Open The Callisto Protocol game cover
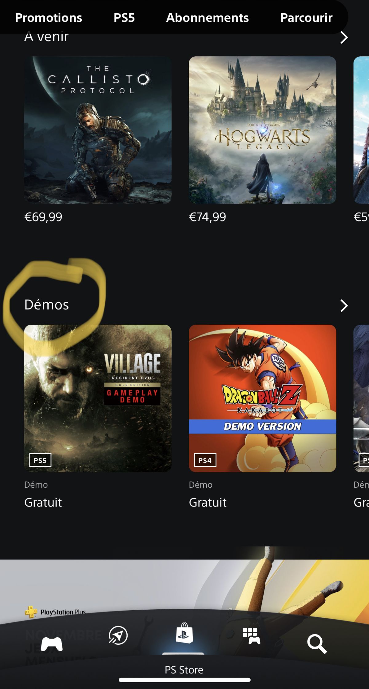 [98, 130]
